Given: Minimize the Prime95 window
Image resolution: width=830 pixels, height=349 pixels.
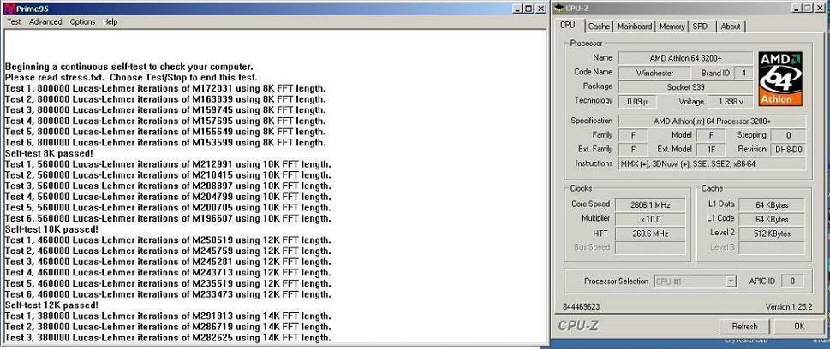Looking at the screenshot, I should coord(517,9).
